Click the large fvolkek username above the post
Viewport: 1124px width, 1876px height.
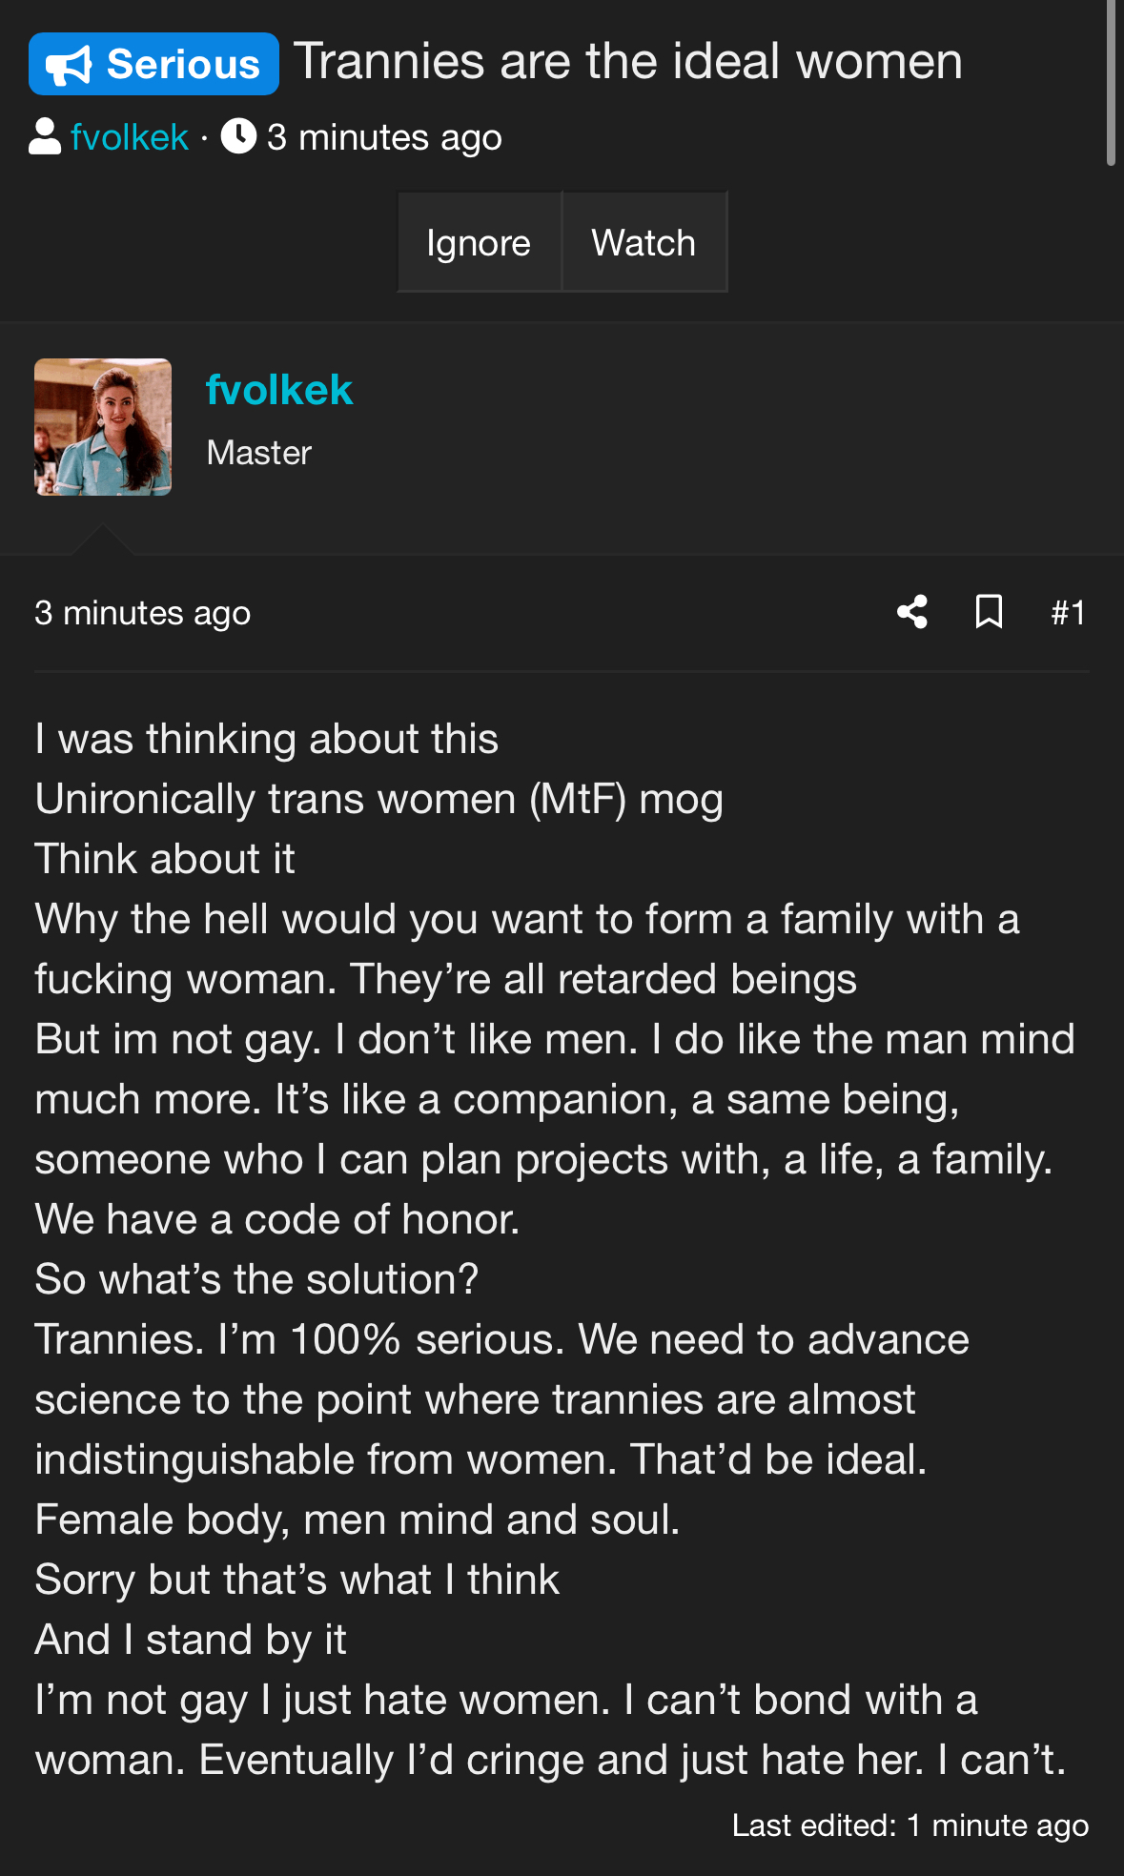pos(279,390)
